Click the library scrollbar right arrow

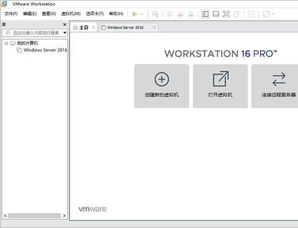(65, 216)
